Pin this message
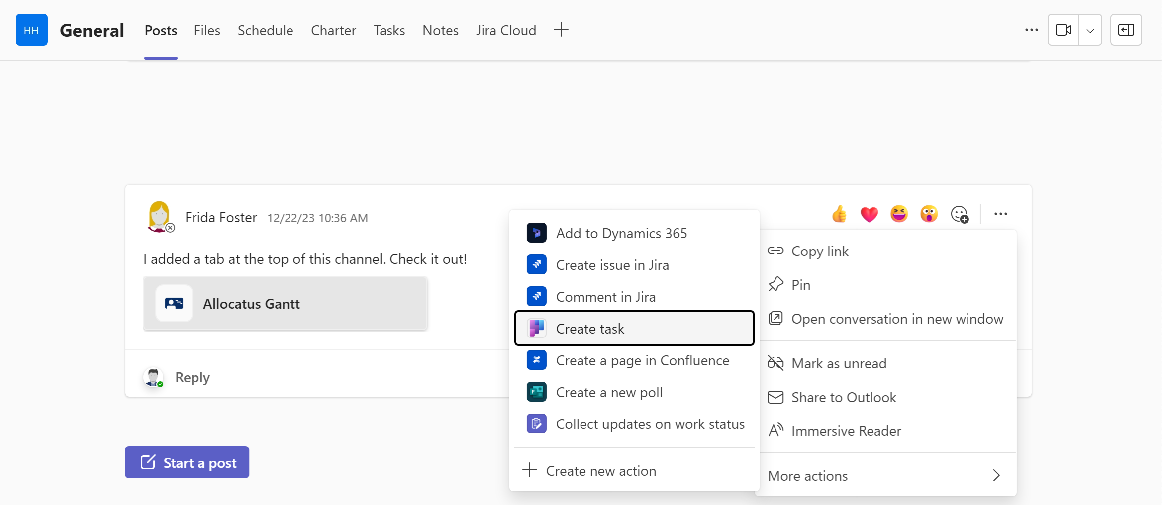This screenshot has width=1162, height=505. 888,285
